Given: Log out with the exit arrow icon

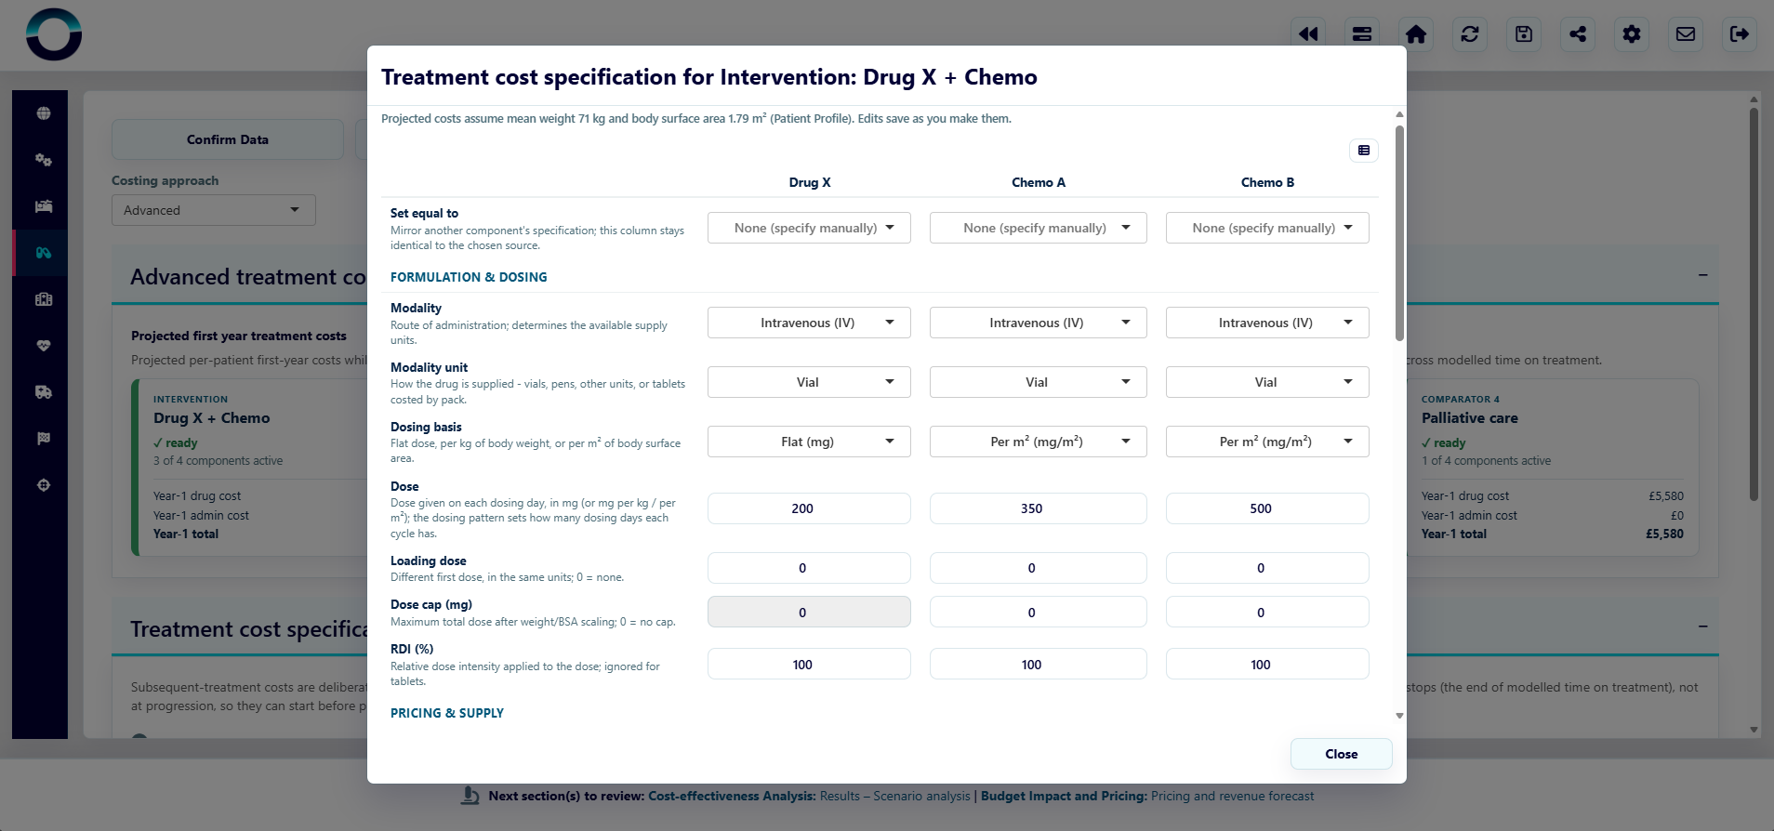Looking at the screenshot, I should click(1740, 34).
